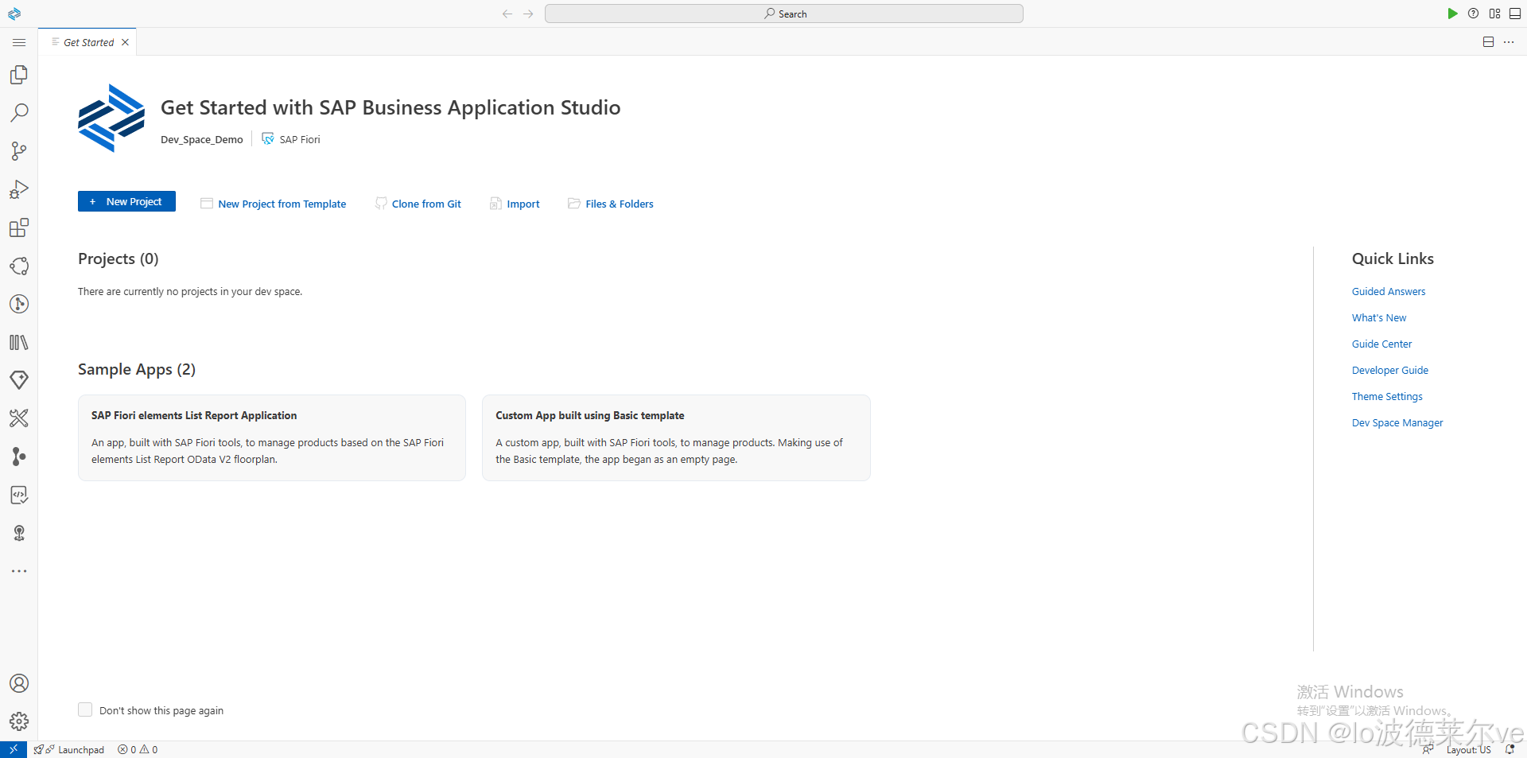The image size is (1527, 758).
Task: Open the filled branch dots sidebar icon
Action: [19, 457]
